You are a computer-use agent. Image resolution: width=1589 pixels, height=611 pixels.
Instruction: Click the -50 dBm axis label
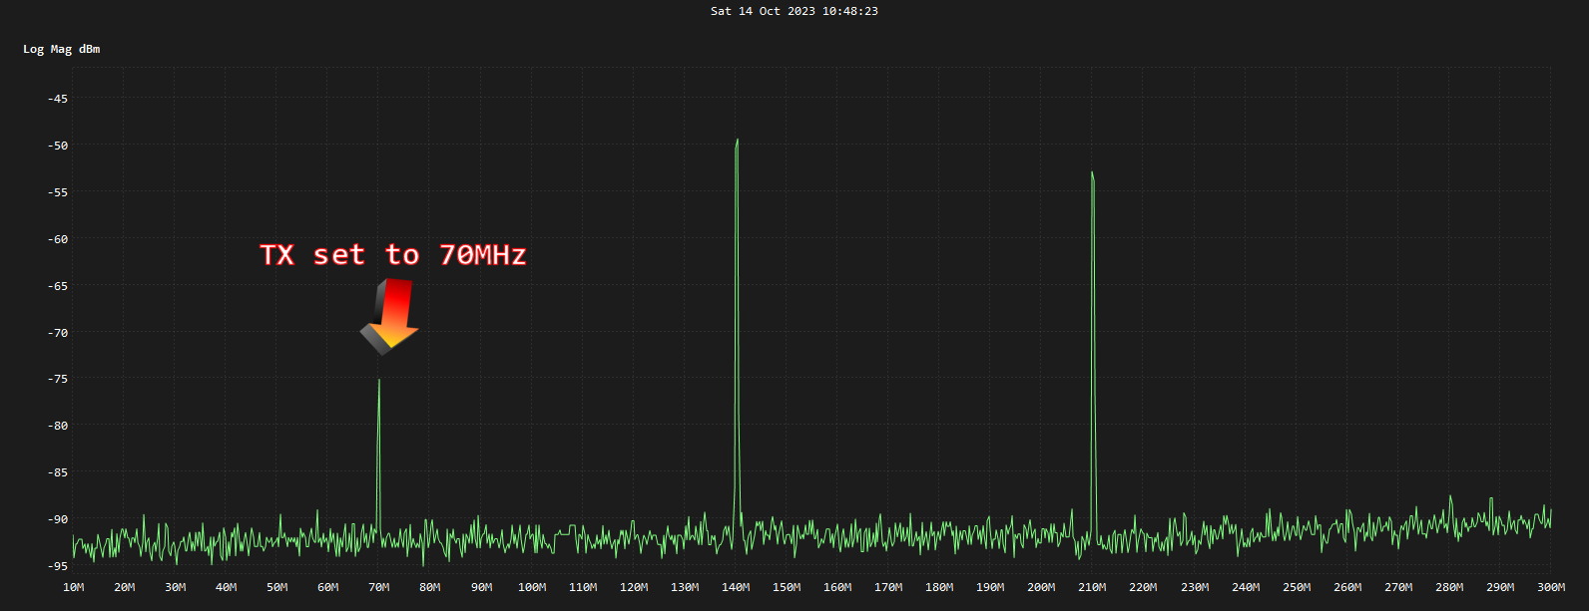[x=58, y=146]
